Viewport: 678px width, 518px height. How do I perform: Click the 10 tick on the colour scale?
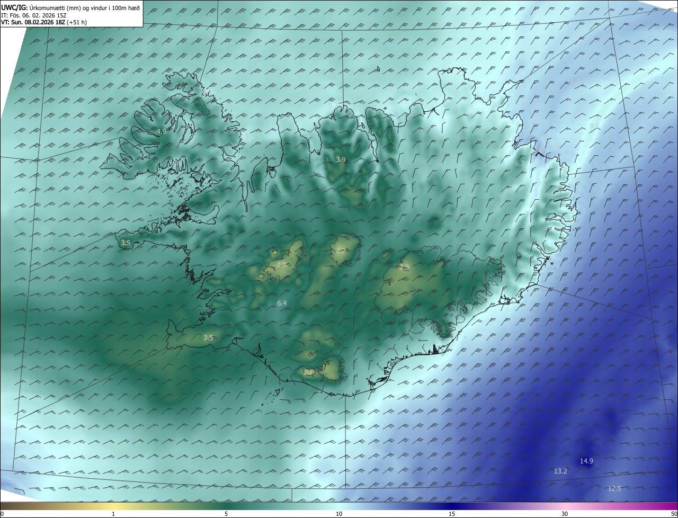point(339,514)
